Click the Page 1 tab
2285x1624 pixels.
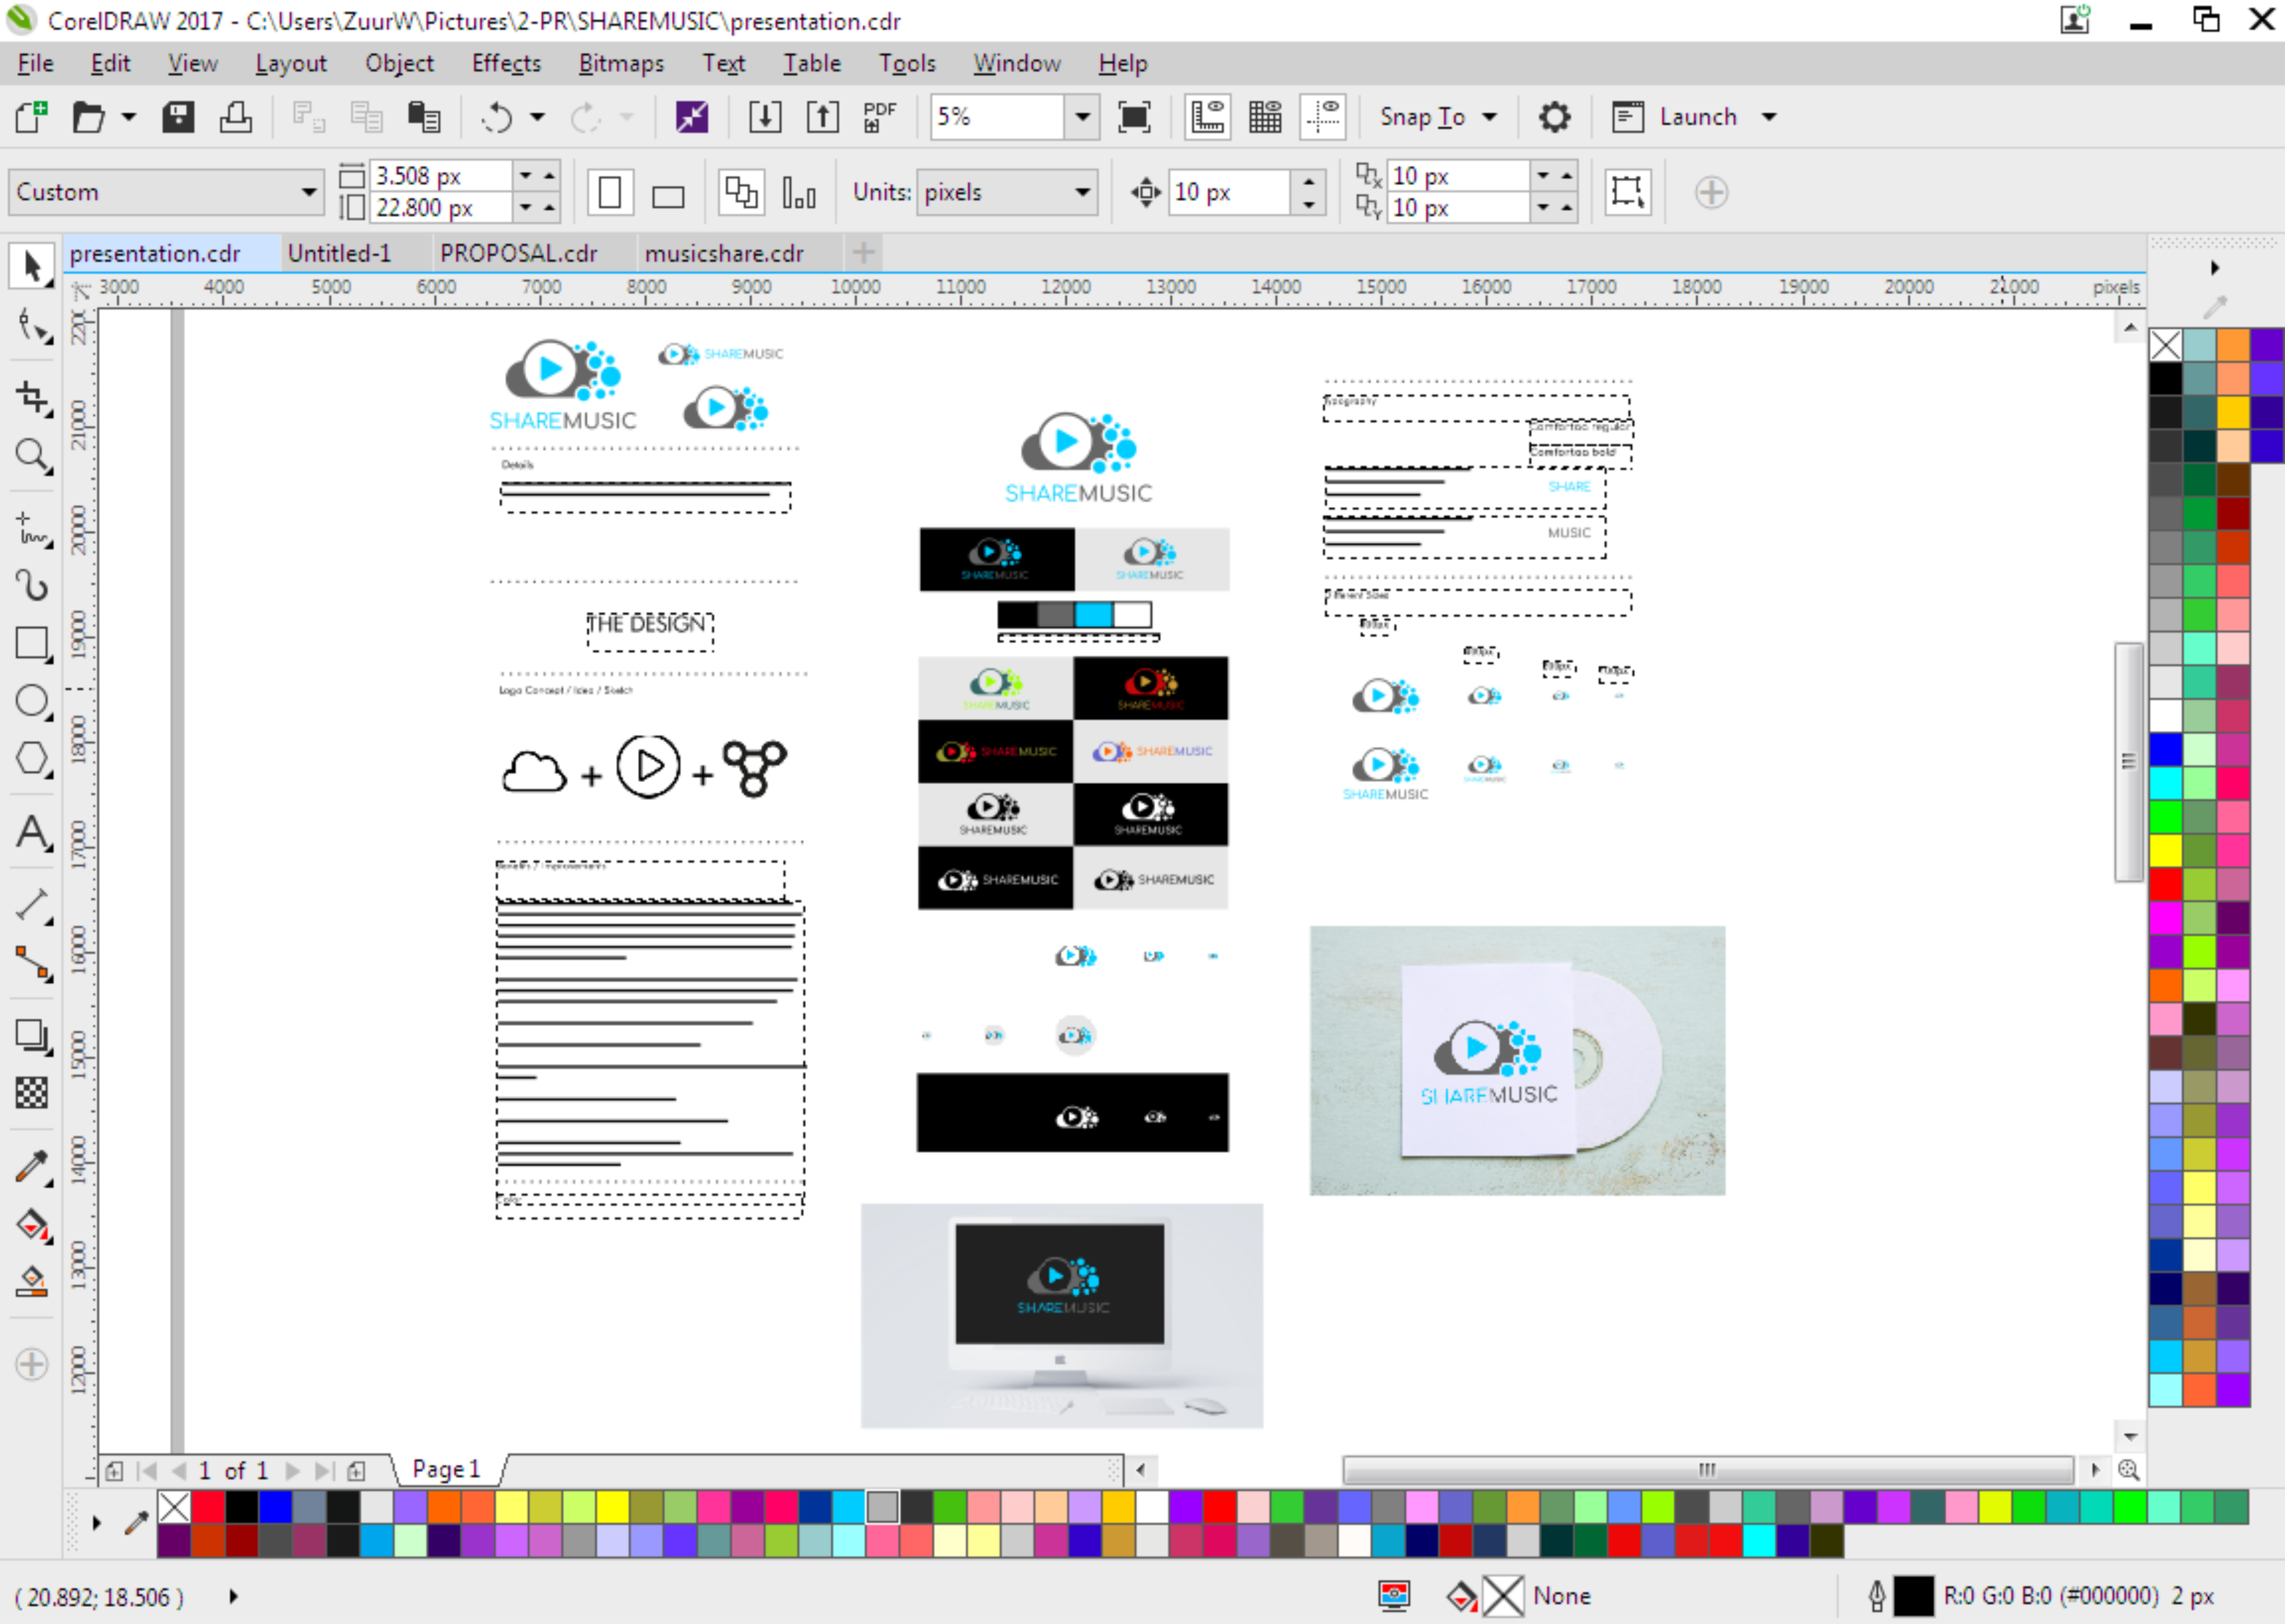point(446,1469)
